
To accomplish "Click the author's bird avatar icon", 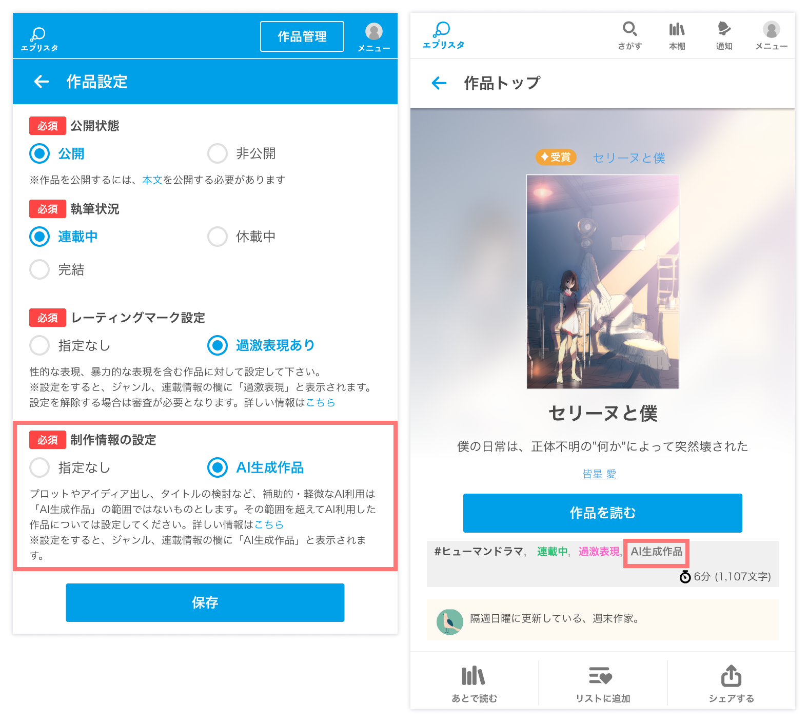I will (x=449, y=621).
